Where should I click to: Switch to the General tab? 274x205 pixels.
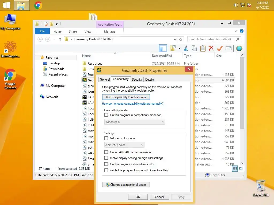[x=105, y=80]
